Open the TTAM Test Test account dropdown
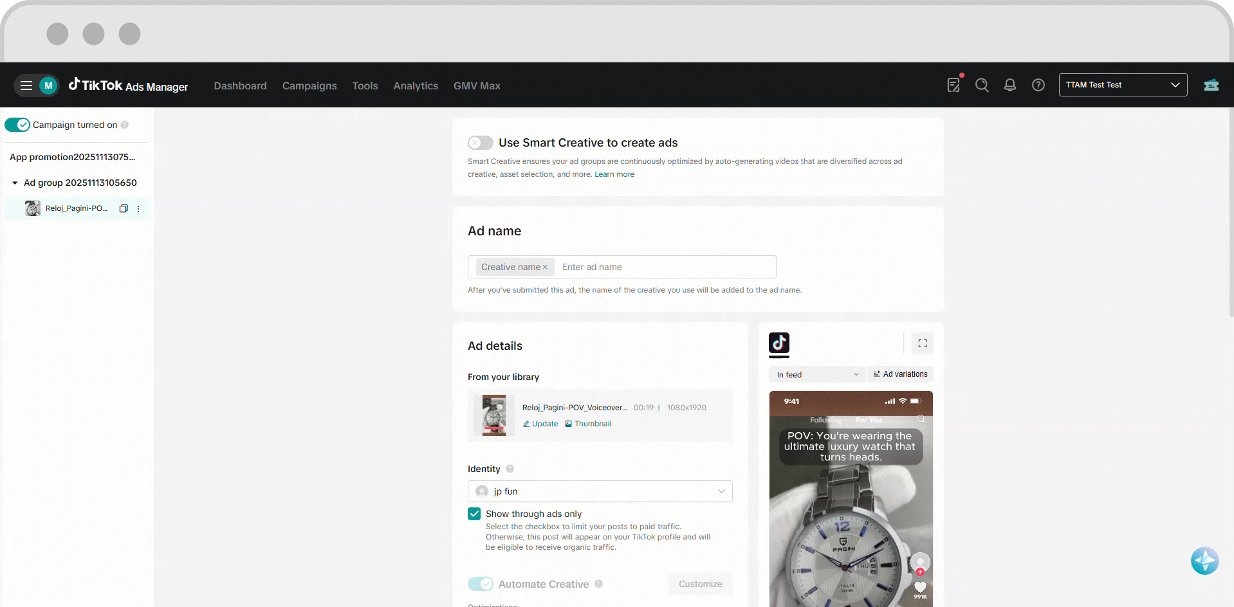1234x607 pixels. coord(1123,85)
